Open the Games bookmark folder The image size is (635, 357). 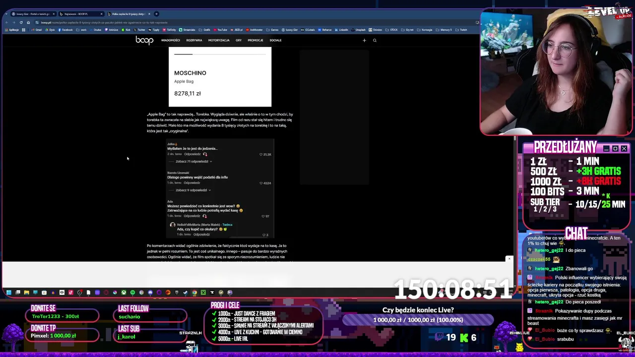(x=271, y=30)
